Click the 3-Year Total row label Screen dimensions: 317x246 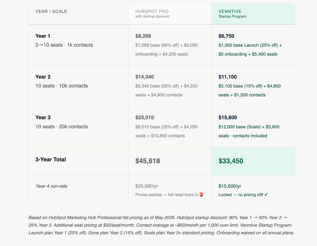click(x=51, y=160)
